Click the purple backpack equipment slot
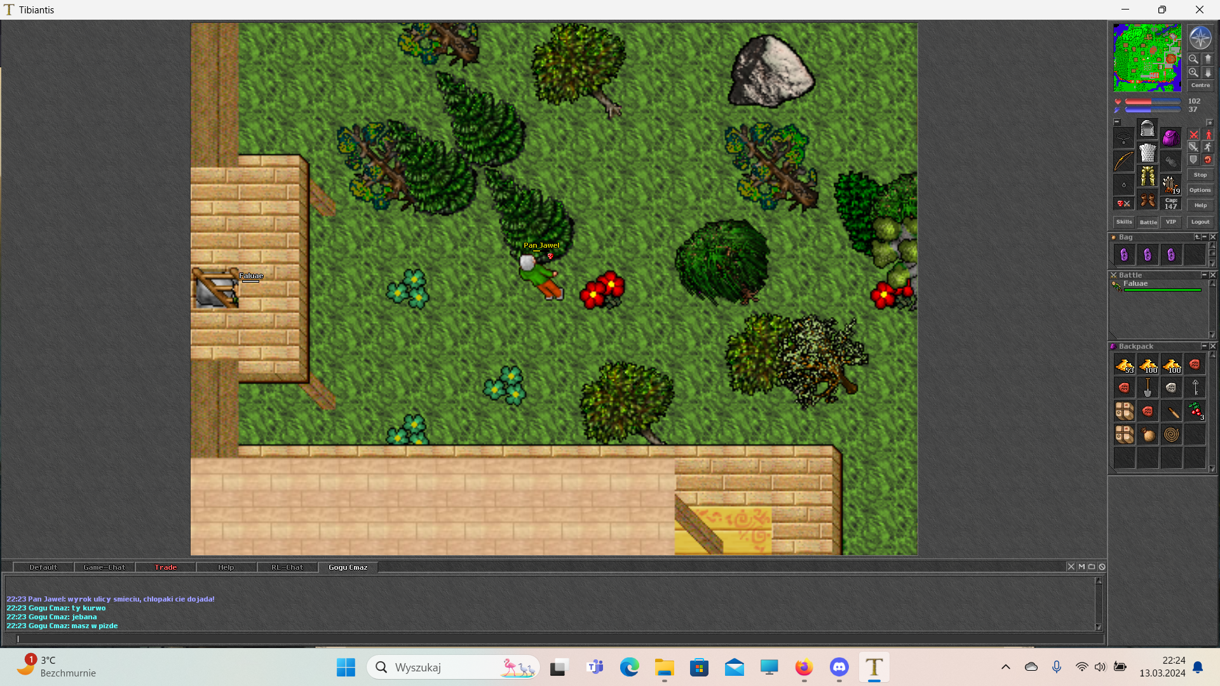Image resolution: width=1220 pixels, height=686 pixels. tap(1170, 138)
